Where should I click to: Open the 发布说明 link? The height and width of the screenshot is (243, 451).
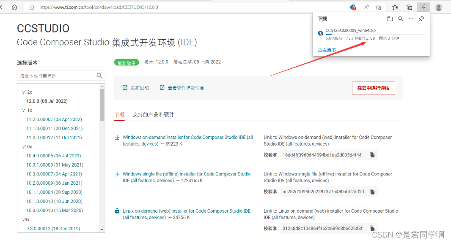pyautogui.click(x=140, y=88)
